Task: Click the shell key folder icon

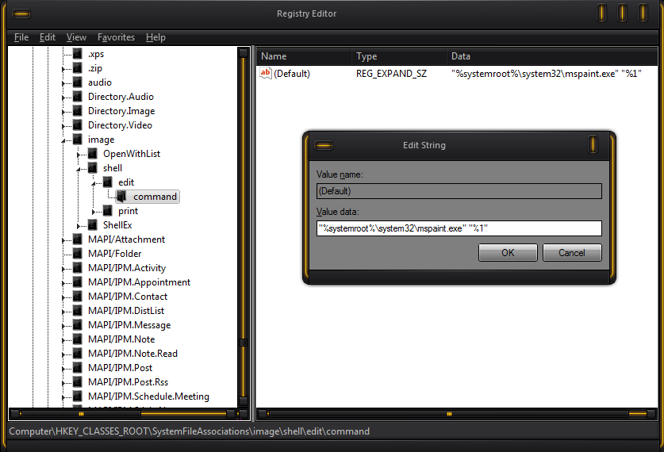Action: [93, 168]
